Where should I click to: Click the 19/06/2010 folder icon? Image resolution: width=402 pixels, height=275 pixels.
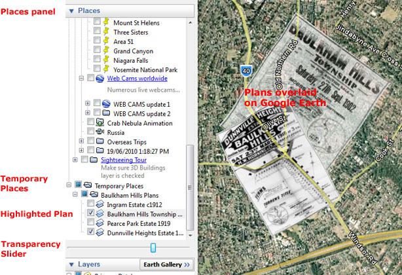pos(100,151)
